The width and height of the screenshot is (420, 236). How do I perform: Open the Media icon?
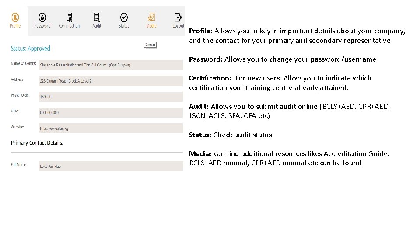tap(151, 17)
